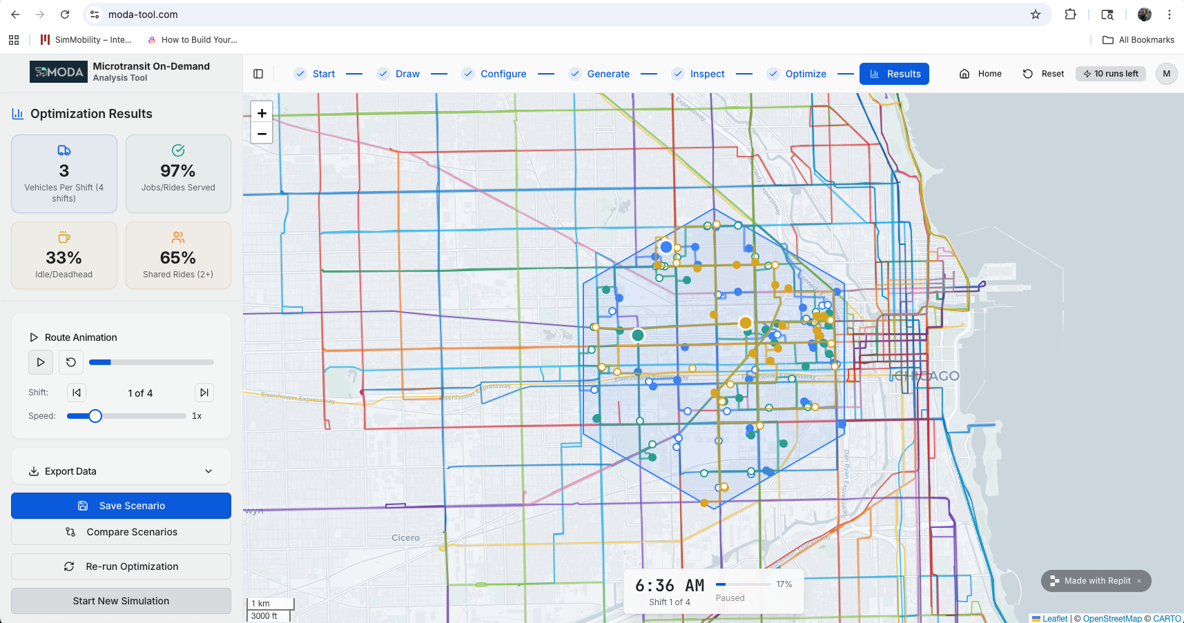Open the Home view from the top bar
Viewport: 1184px width, 623px height.
[980, 73]
